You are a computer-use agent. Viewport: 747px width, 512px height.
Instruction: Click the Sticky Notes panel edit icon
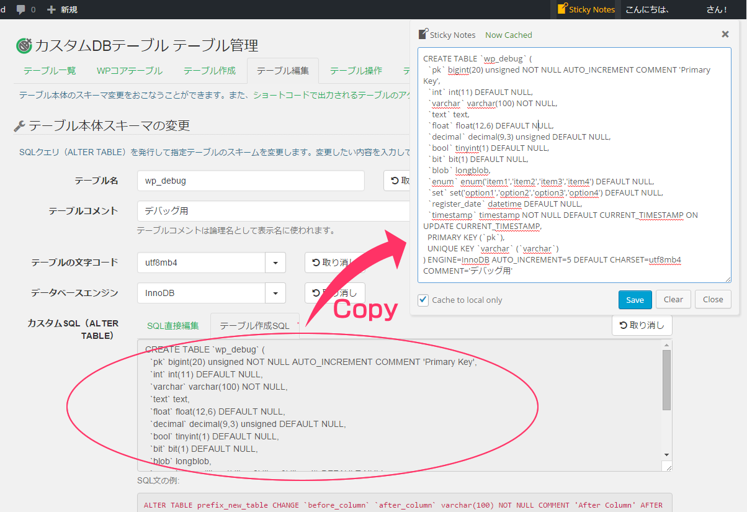coord(423,35)
